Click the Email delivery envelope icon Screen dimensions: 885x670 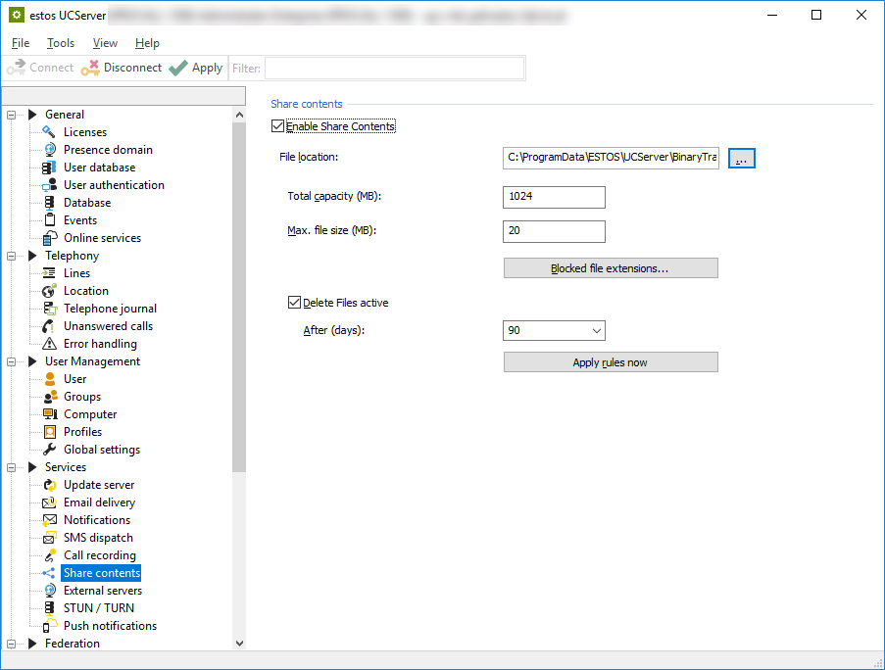click(50, 502)
